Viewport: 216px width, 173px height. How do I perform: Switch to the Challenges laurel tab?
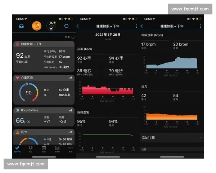point(31,149)
